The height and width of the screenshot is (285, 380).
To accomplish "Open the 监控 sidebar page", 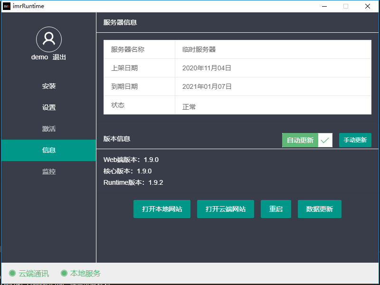I will pyautogui.click(x=49, y=171).
